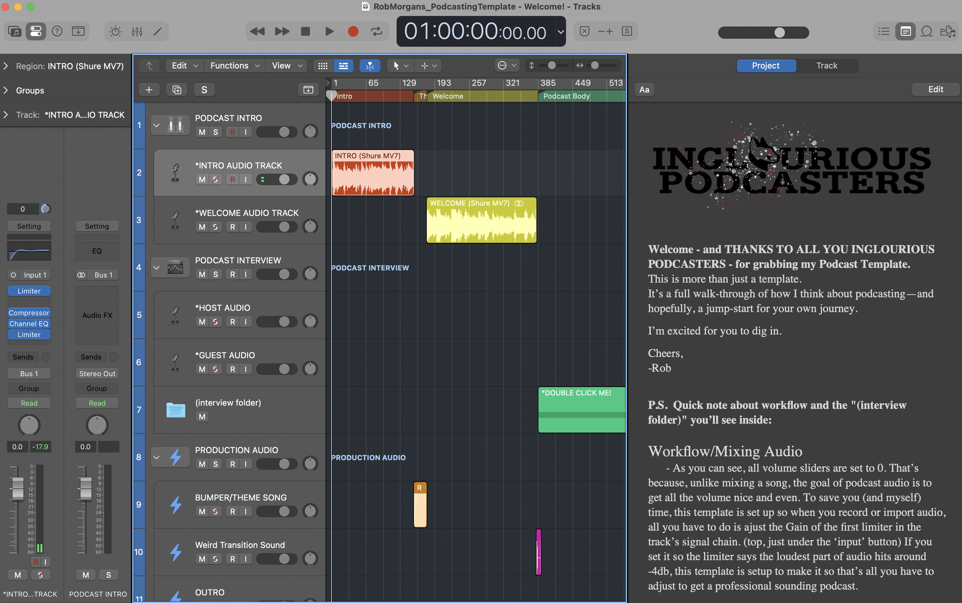Toggle record enable on PODCAST INTRO track
962x603 pixels.
tap(232, 132)
